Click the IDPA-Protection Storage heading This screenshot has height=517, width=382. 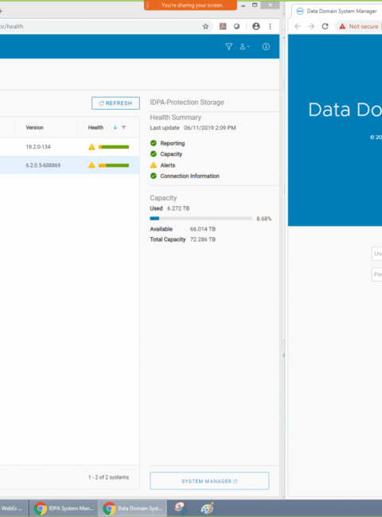coord(187,103)
